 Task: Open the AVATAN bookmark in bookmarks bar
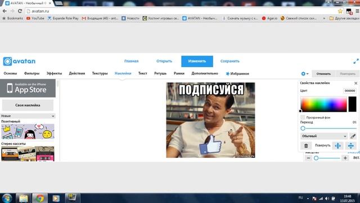tap(200, 18)
